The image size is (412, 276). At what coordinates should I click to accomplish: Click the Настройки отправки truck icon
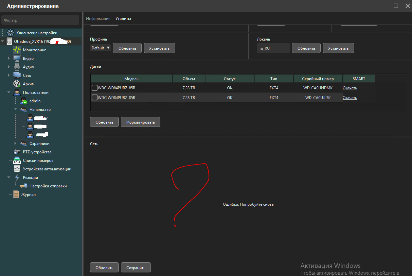pyautogui.click(x=24, y=186)
